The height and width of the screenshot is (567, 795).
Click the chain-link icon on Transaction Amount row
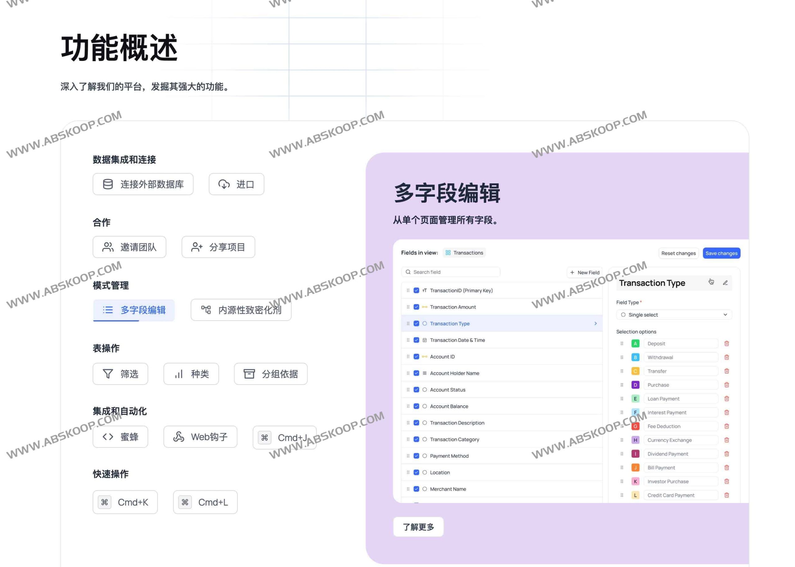(x=424, y=307)
